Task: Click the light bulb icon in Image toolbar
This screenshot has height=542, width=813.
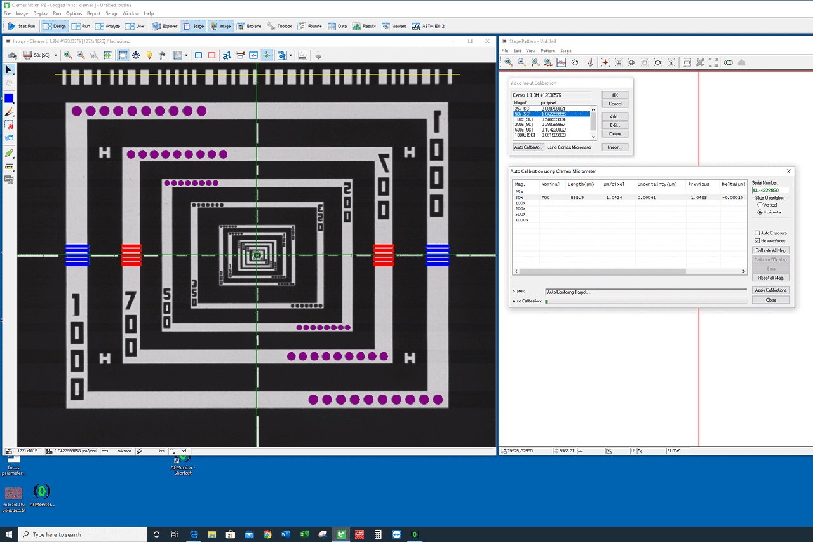Action: coord(149,55)
